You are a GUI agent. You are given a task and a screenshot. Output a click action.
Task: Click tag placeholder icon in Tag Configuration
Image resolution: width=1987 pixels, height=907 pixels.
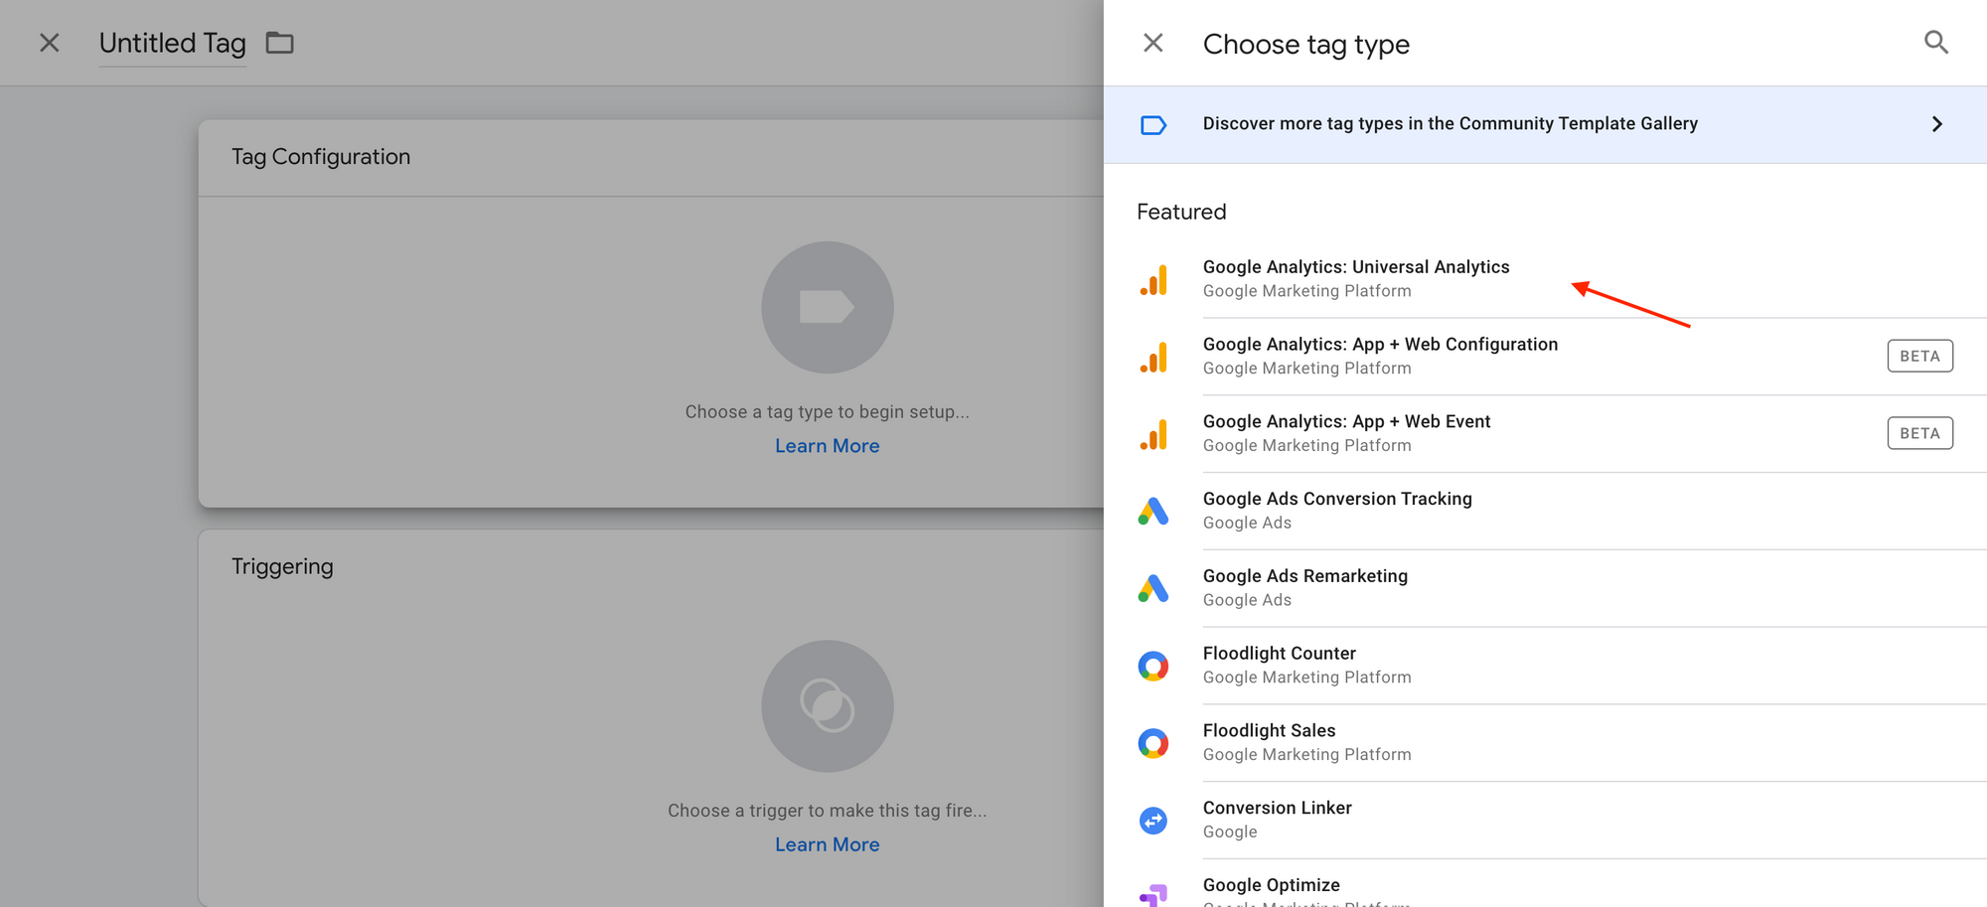pos(828,307)
